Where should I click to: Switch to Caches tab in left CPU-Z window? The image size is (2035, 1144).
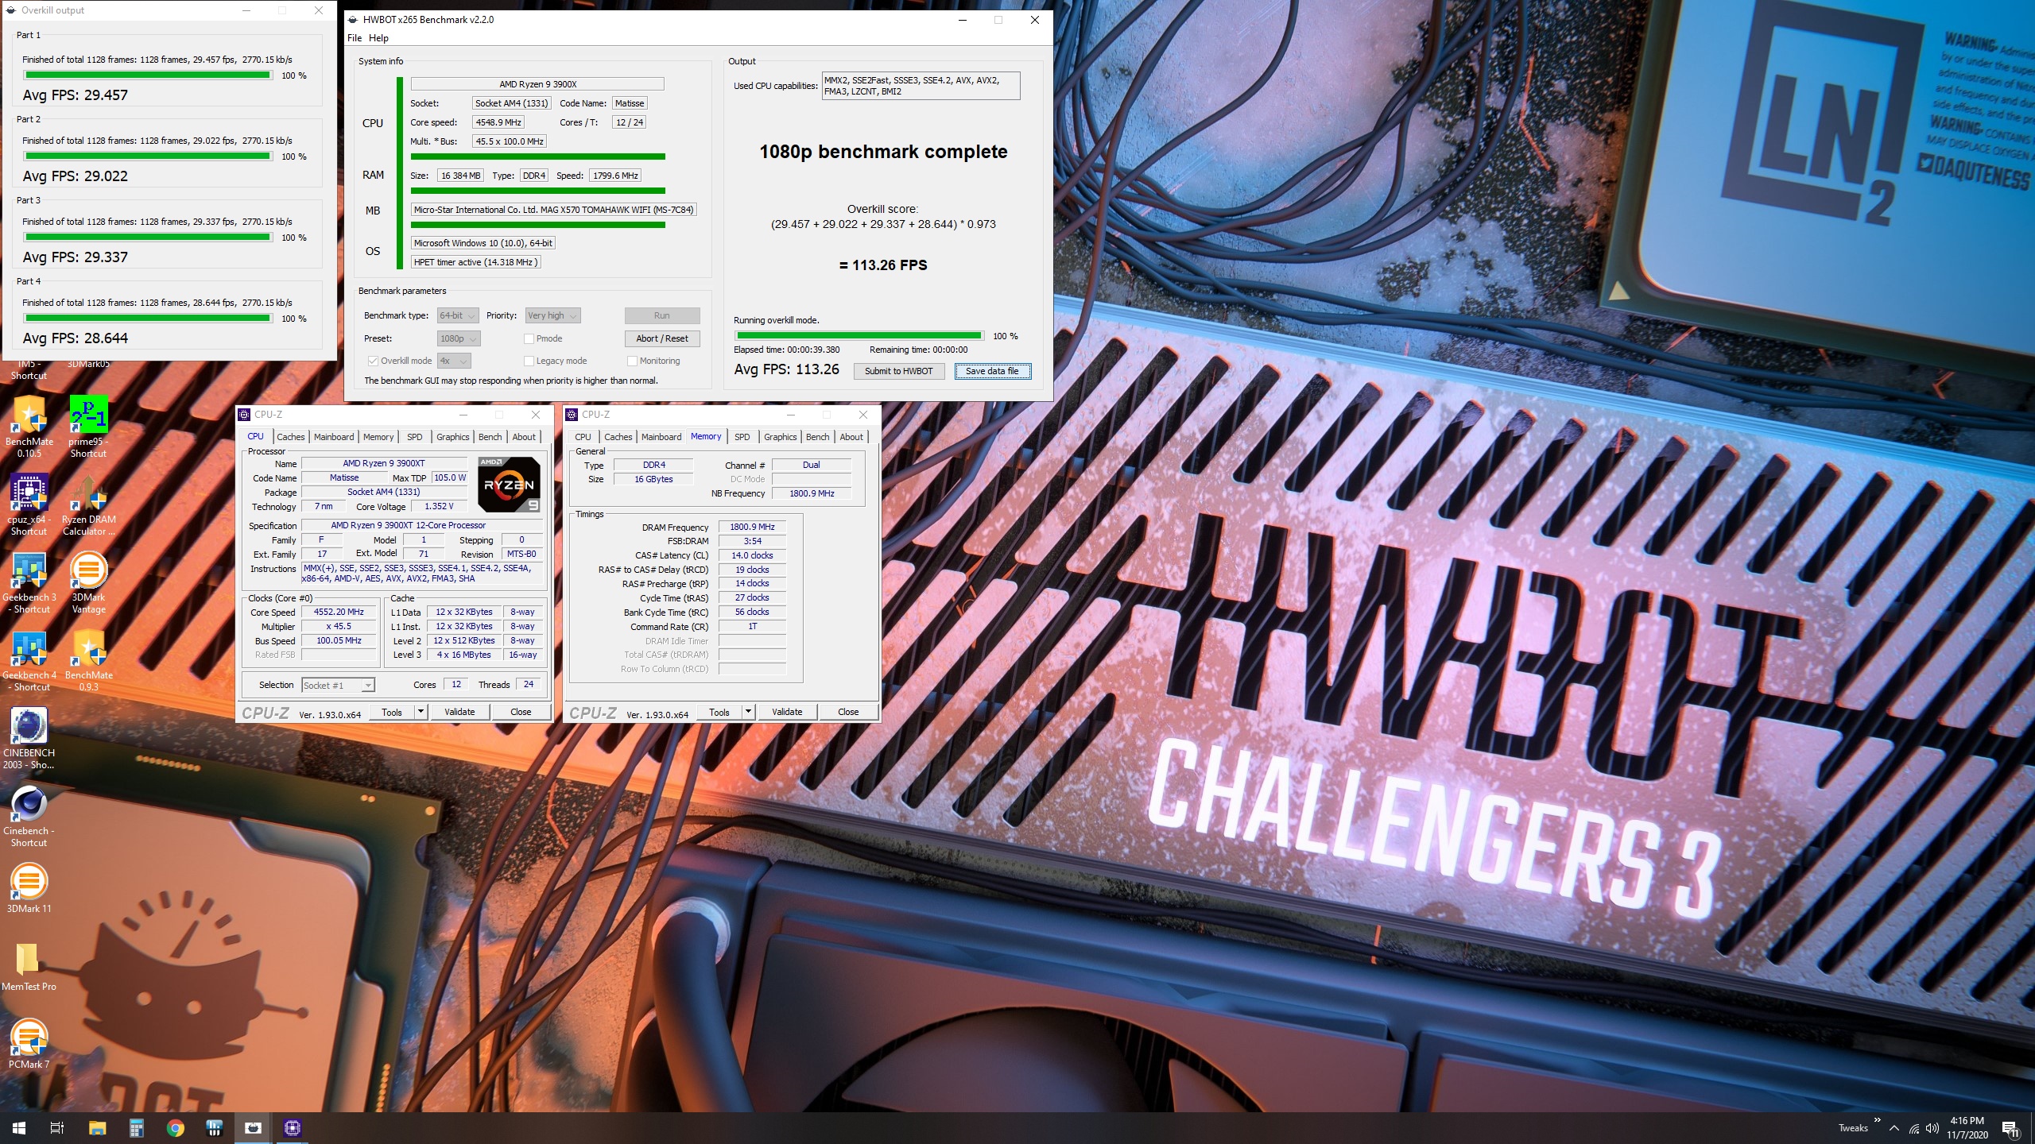point(290,437)
